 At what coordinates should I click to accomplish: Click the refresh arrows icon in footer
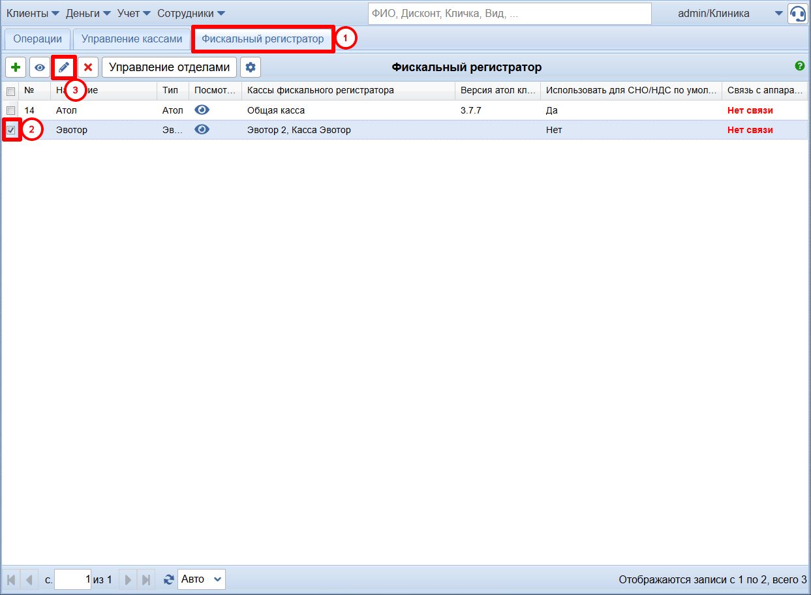tap(169, 579)
